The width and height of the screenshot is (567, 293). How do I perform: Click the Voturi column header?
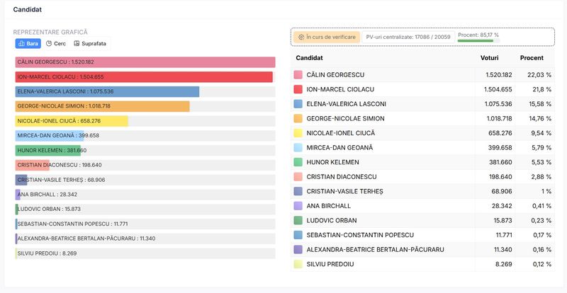click(x=489, y=57)
